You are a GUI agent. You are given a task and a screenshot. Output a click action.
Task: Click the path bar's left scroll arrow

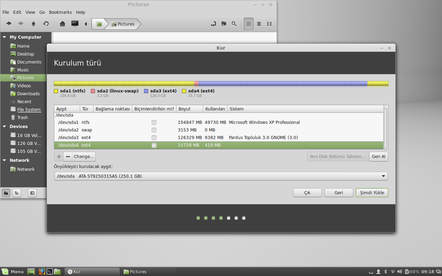click(x=86, y=24)
